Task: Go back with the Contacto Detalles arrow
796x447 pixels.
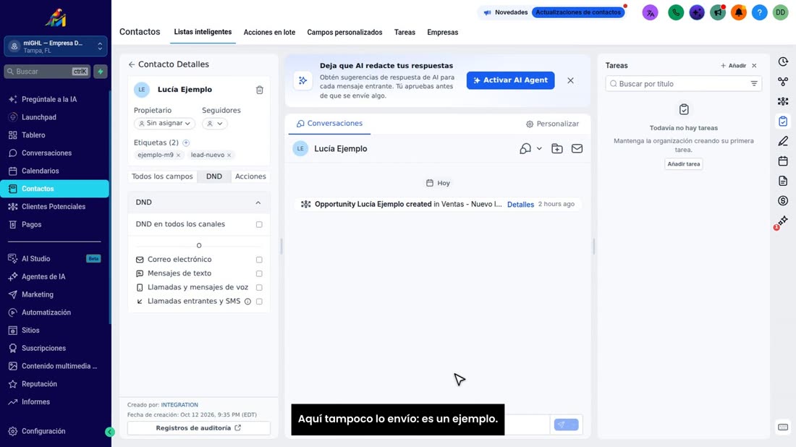Action: (132, 64)
